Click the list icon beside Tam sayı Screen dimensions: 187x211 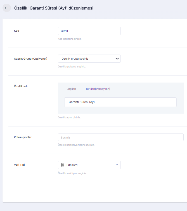click(63, 165)
